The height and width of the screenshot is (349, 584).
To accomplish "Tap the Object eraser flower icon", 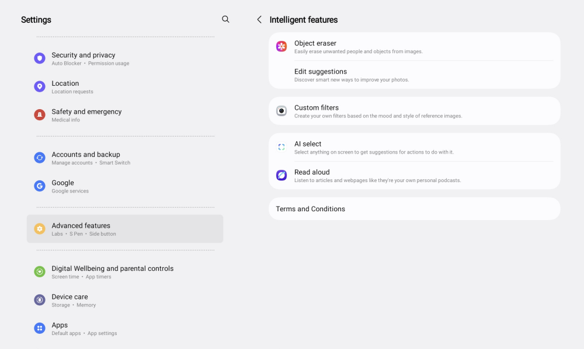I will pos(281,47).
